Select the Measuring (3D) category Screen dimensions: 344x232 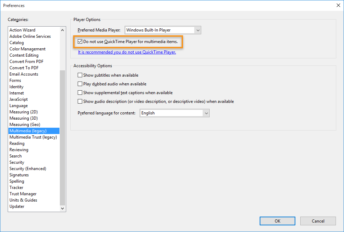point(23,118)
